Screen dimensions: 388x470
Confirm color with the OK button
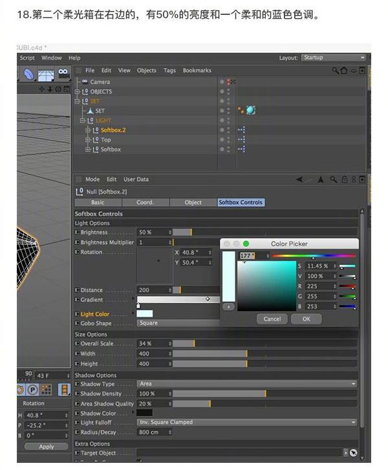307,319
